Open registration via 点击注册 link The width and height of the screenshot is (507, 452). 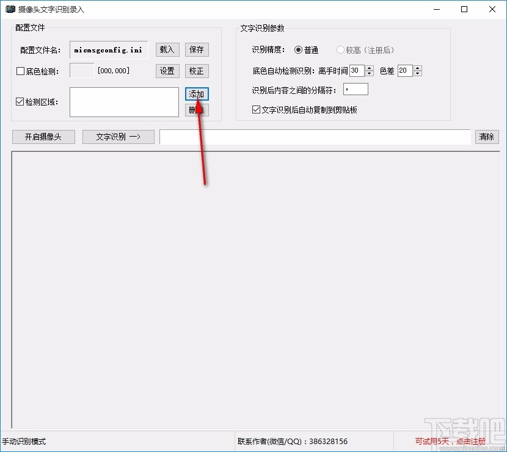click(x=477, y=441)
